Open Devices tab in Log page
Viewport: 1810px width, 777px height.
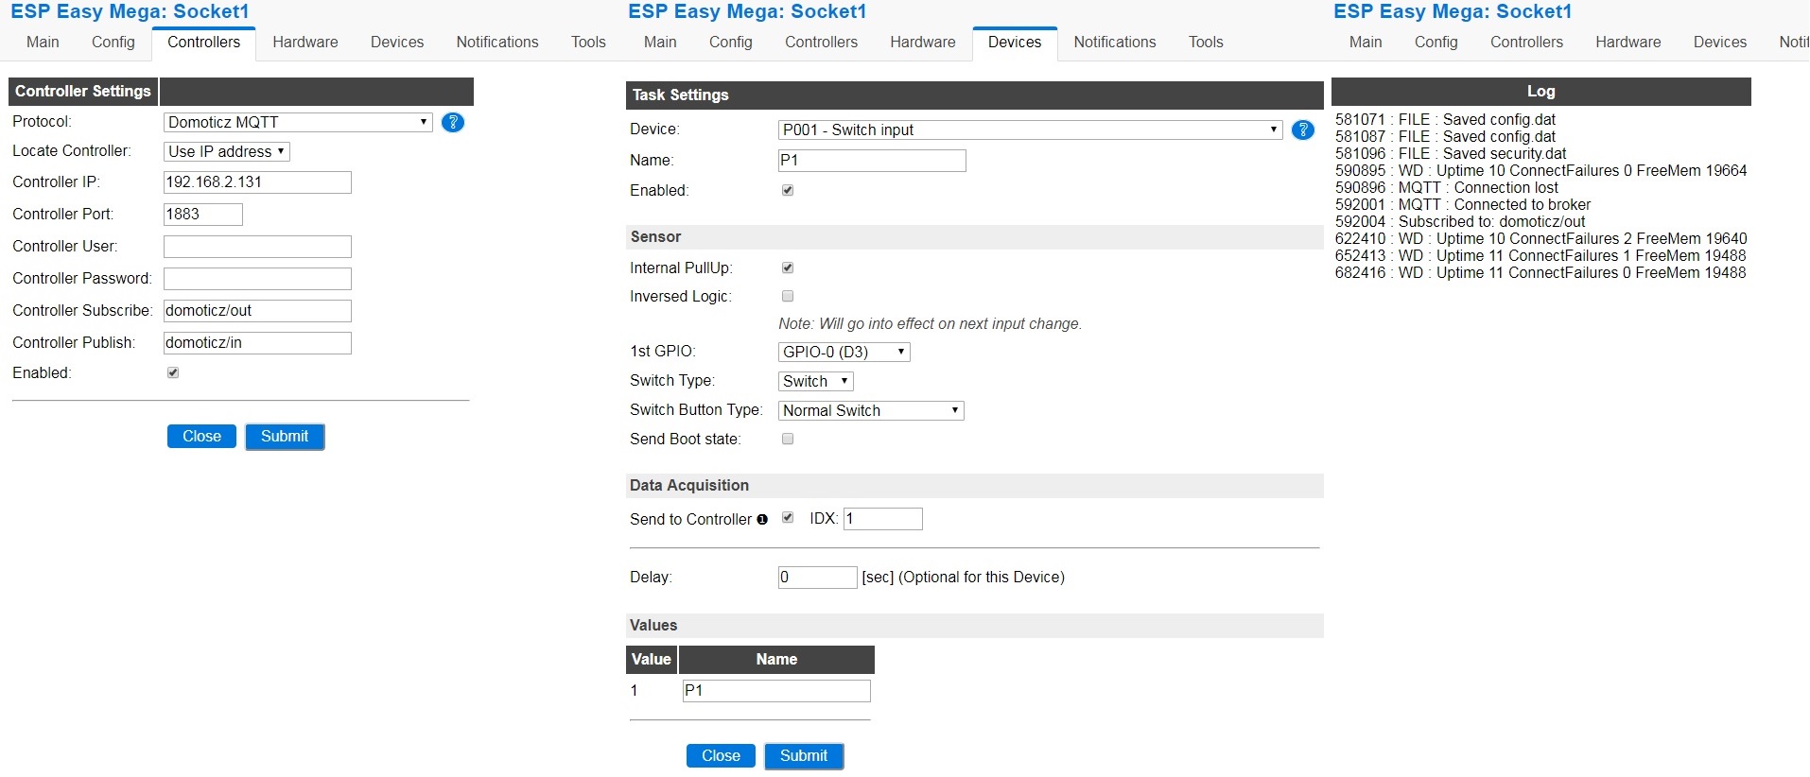coord(1720,42)
